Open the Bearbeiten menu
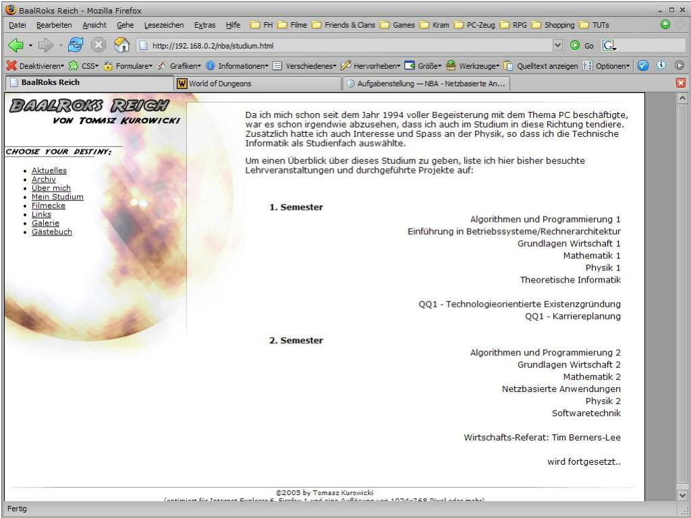The width and height of the screenshot is (691, 518). pos(54,25)
